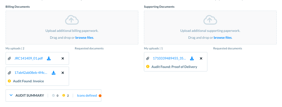
Task: Open the JRC141409_01.pdf file link
Action: [x=29, y=58]
